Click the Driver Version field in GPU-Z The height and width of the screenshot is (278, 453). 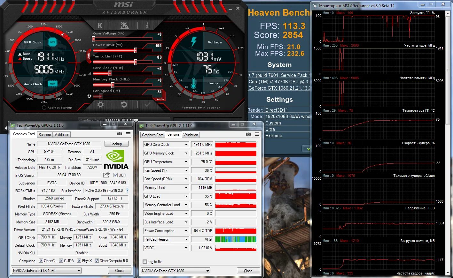tap(82, 229)
